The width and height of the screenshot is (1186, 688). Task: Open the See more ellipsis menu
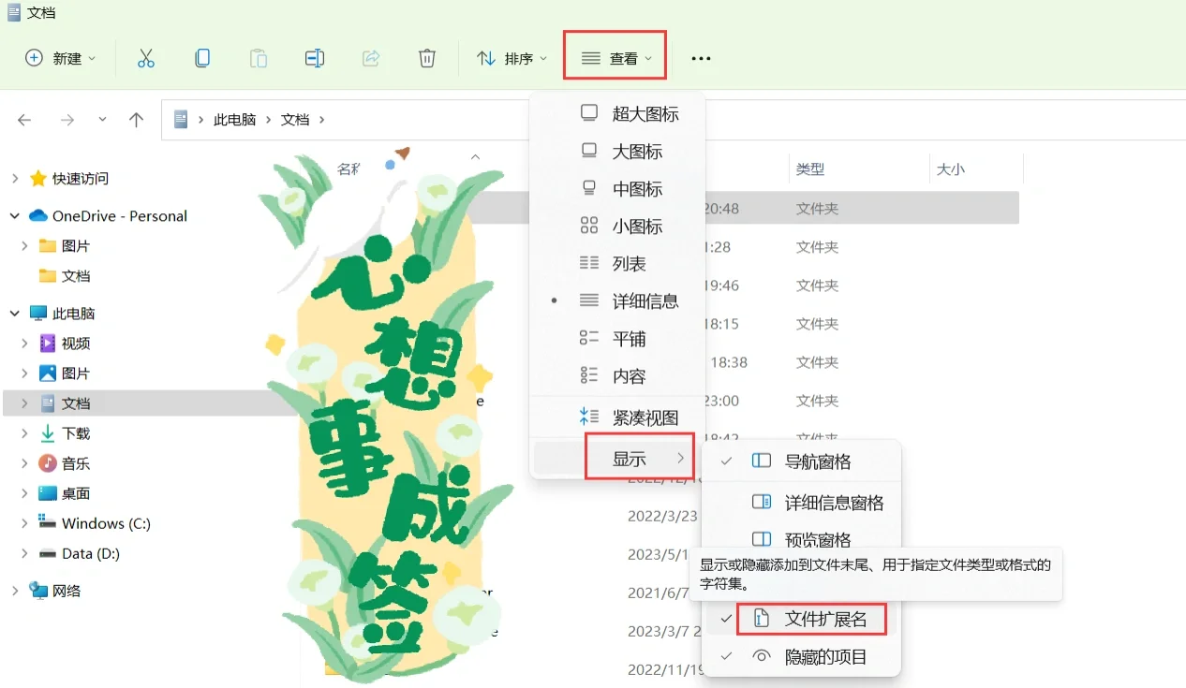click(x=701, y=57)
